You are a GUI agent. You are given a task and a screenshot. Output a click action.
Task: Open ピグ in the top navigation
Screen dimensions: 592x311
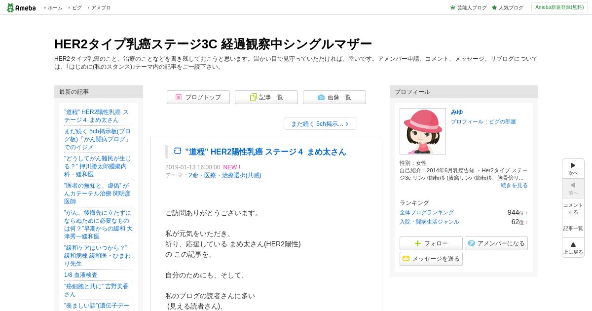[x=77, y=7]
